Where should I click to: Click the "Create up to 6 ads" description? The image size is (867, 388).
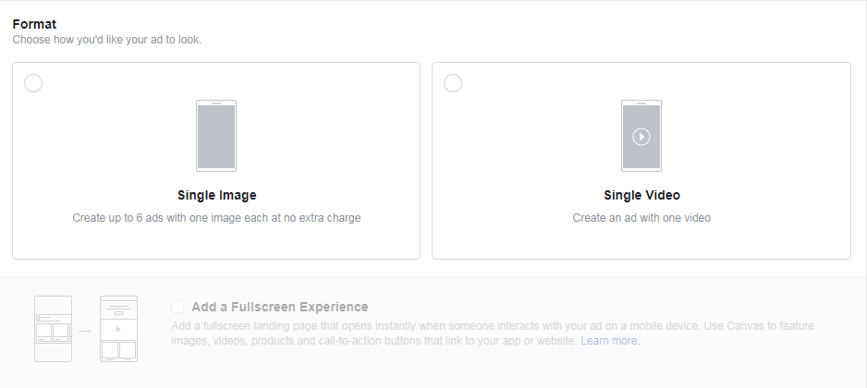pos(216,218)
